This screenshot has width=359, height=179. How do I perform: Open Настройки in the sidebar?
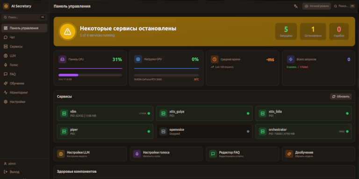click(x=24, y=102)
